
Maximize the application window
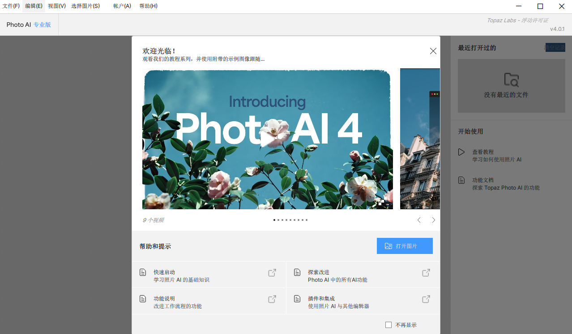tap(540, 6)
